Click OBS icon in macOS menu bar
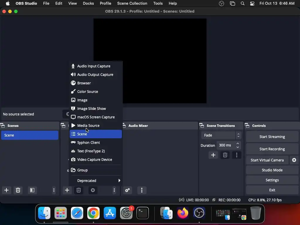This screenshot has height=225, width=300. point(221,4)
